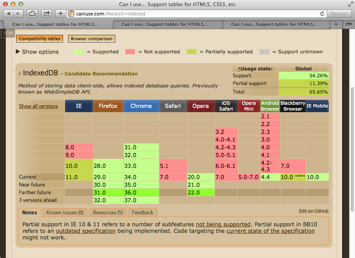Select the Notes tab

point(30,212)
